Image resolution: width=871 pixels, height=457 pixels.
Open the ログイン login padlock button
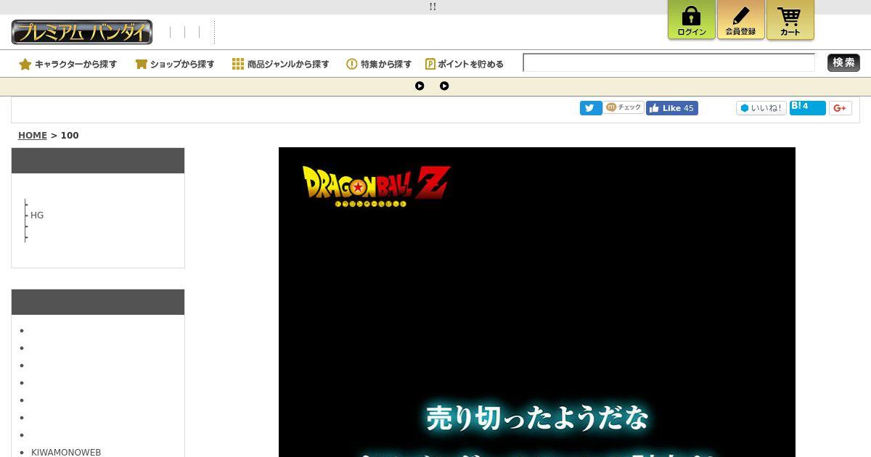[x=692, y=20]
